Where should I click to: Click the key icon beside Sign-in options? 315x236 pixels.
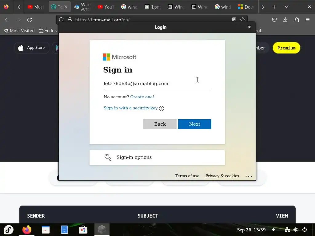108,157
